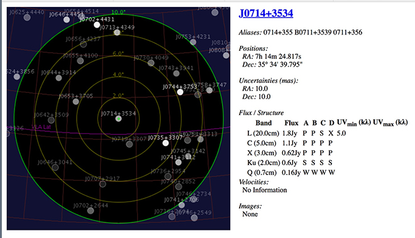Open the J0714+3534 source title link
415x238 pixels.
266,13
